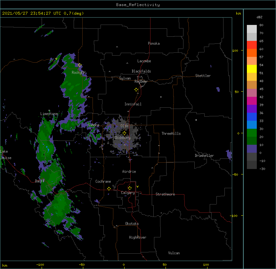
Task: Click the Stettler city label
Action: point(203,76)
